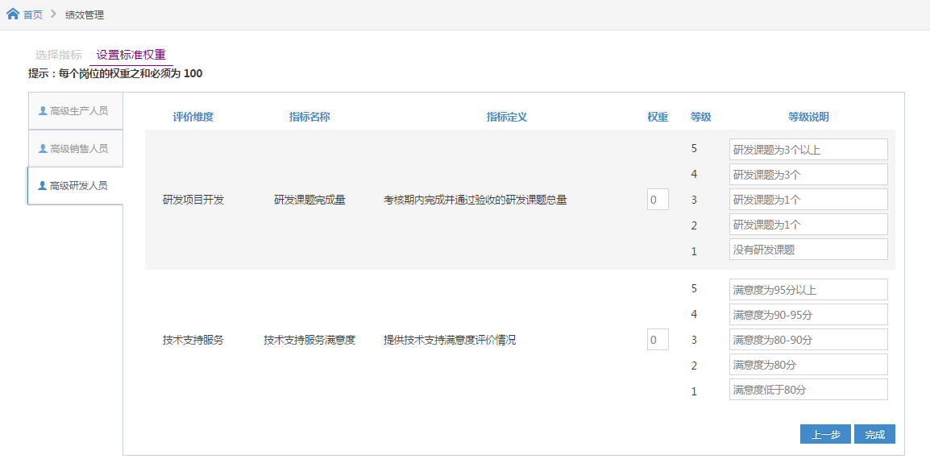The width and height of the screenshot is (930, 467).
Task: Click the 研发项目开发 dimension cell
Action: (193, 200)
